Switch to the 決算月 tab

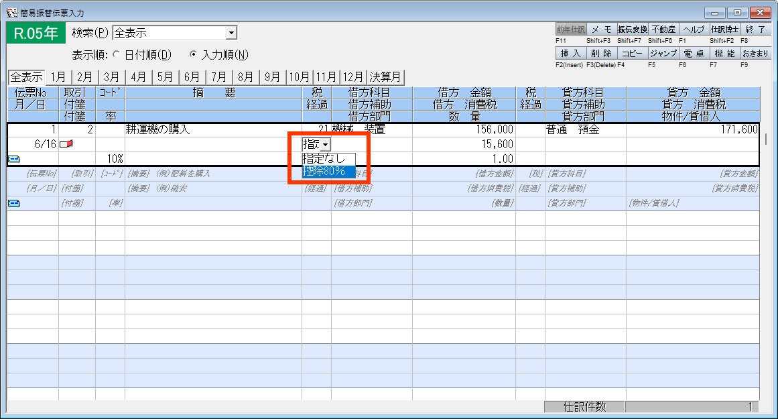coord(385,77)
